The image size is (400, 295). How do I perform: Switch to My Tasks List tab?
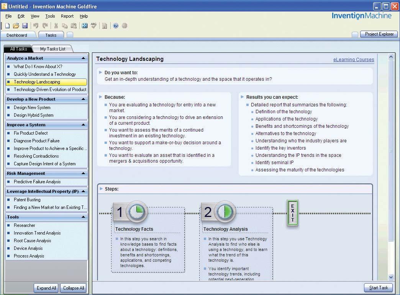tap(53, 49)
